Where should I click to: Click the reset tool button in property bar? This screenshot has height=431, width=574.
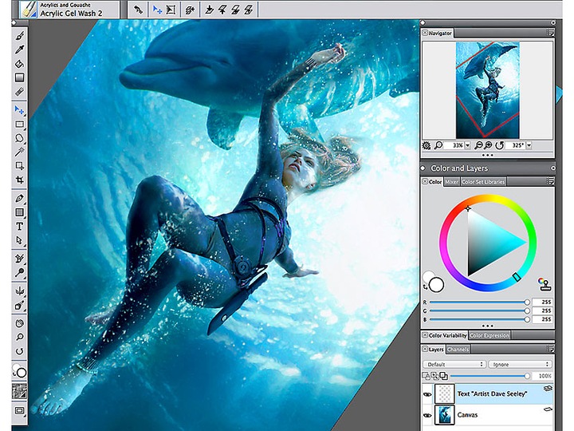138,10
